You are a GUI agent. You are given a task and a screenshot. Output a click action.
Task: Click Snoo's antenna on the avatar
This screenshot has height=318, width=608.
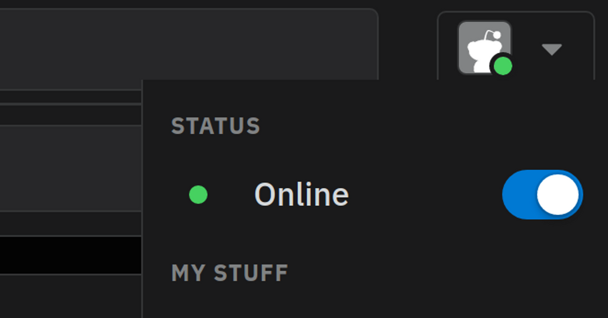click(x=491, y=35)
